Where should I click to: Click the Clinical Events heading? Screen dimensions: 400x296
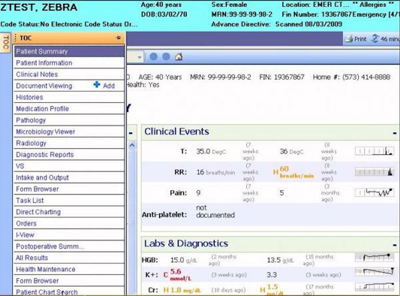tap(177, 131)
